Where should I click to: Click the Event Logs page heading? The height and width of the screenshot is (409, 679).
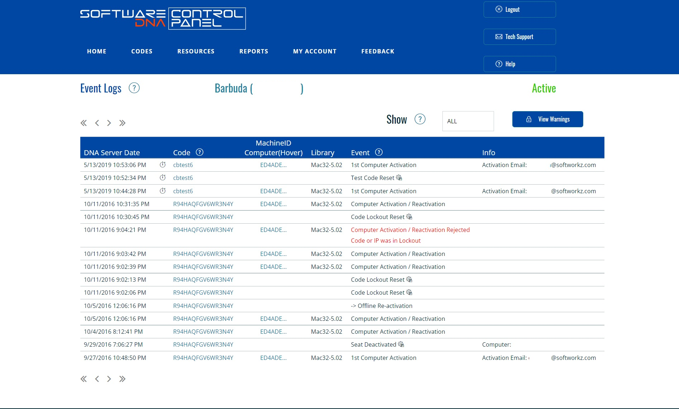point(101,88)
